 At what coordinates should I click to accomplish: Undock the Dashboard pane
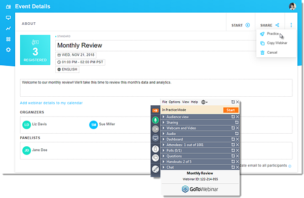(233, 139)
